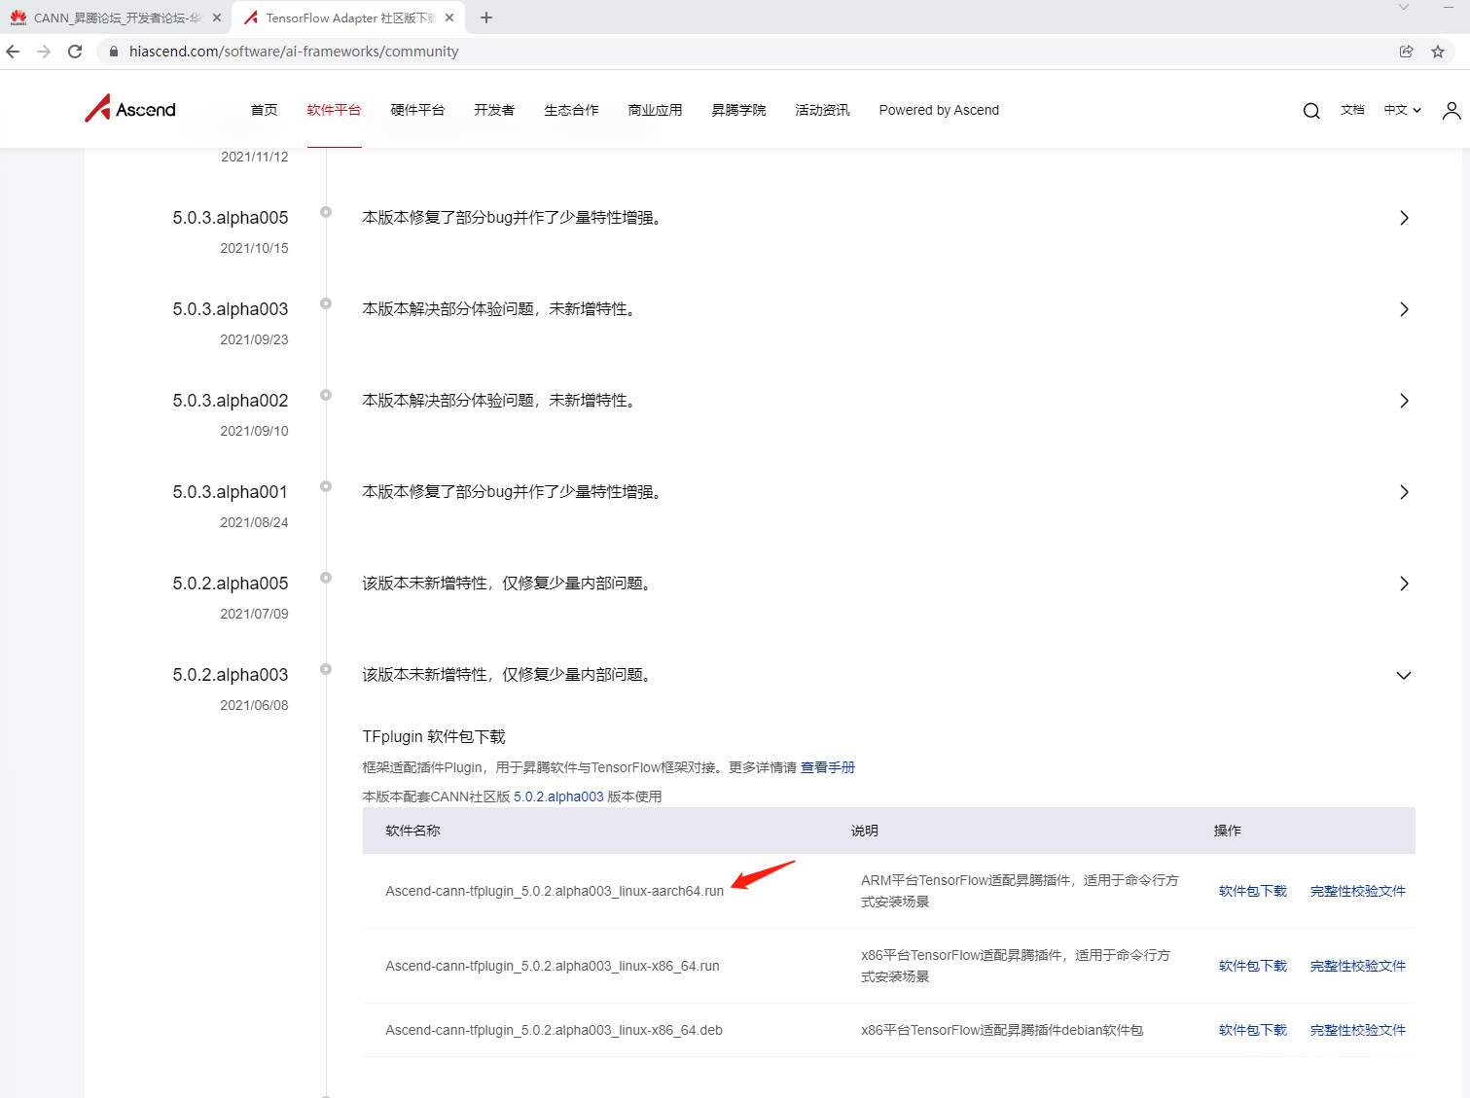The image size is (1470, 1098).
Task: Expand the 5.0.2.alpha005 release details
Action: click(1404, 584)
